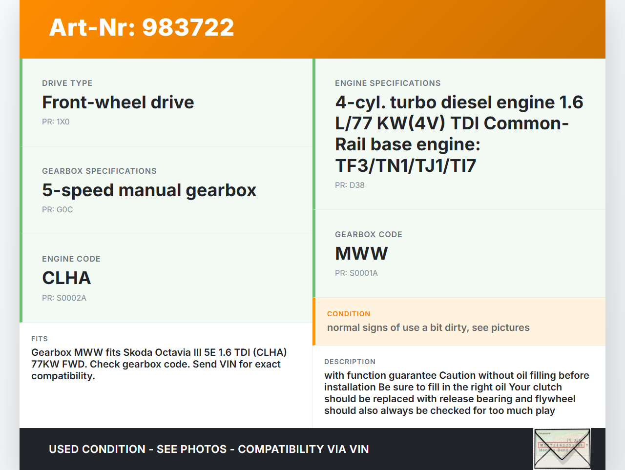Click the DESCRIPTION function guarantee paragraph
Viewport: 625px width, 470px height.
456,393
